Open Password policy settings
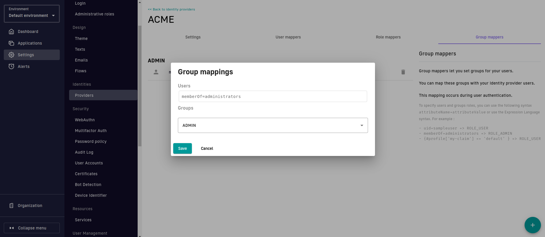 pos(91,141)
